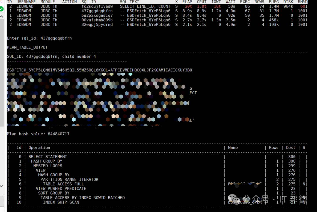Viewport: 317px width, 212px height.
Task: Click the 'child number 4' line
Action: [x=51, y=57]
